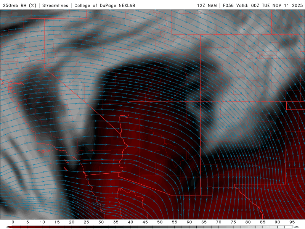Click the colorbar label "80"
This screenshot has width=305, height=229.
click(248, 222)
